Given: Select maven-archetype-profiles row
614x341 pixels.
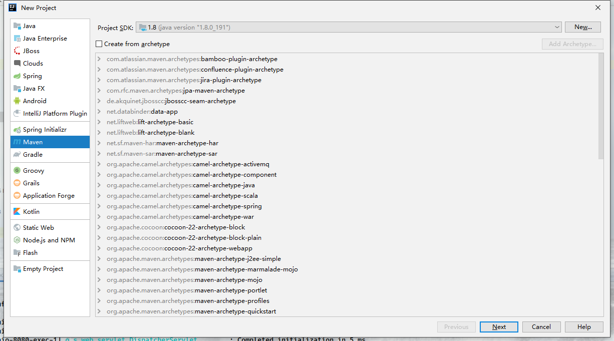Looking at the screenshot, I should [347, 301].
